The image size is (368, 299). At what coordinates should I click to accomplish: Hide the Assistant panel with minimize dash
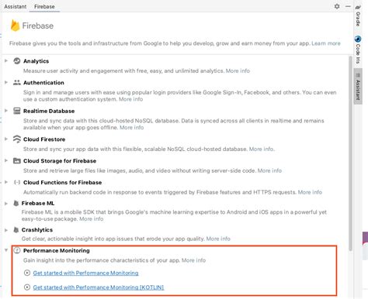[348, 6]
